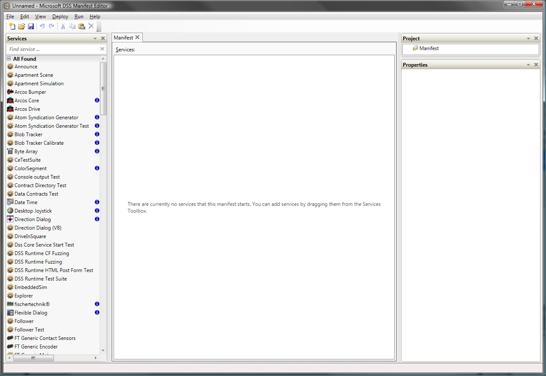The width and height of the screenshot is (546, 376).
Task: Click the Manifest icon in Project panel
Action: (415, 48)
